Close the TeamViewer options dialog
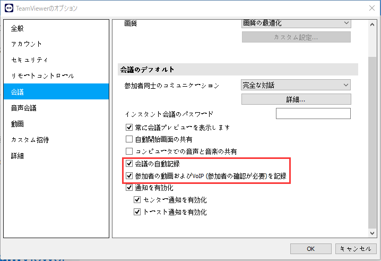 pyautogui.click(x=372, y=8)
